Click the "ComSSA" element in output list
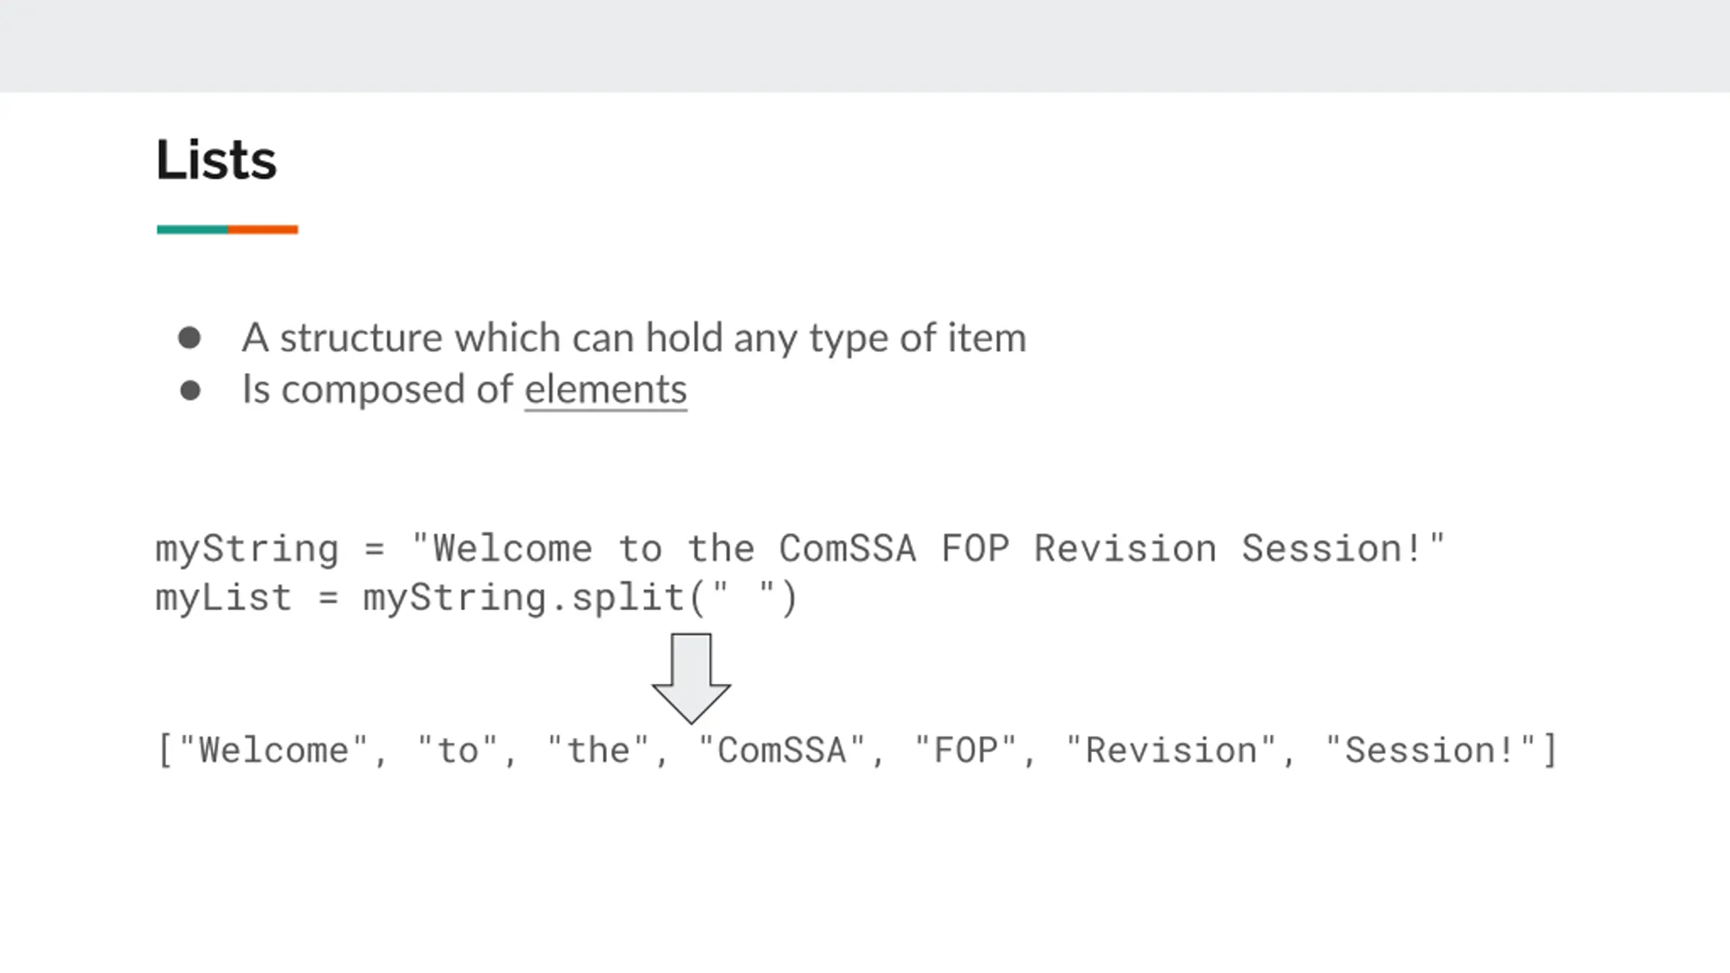1730x973 pixels. click(781, 751)
